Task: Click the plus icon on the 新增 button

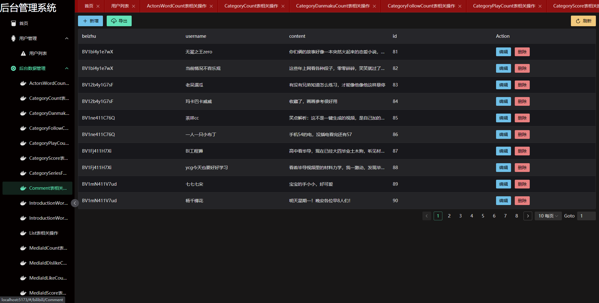Action: 85,21
